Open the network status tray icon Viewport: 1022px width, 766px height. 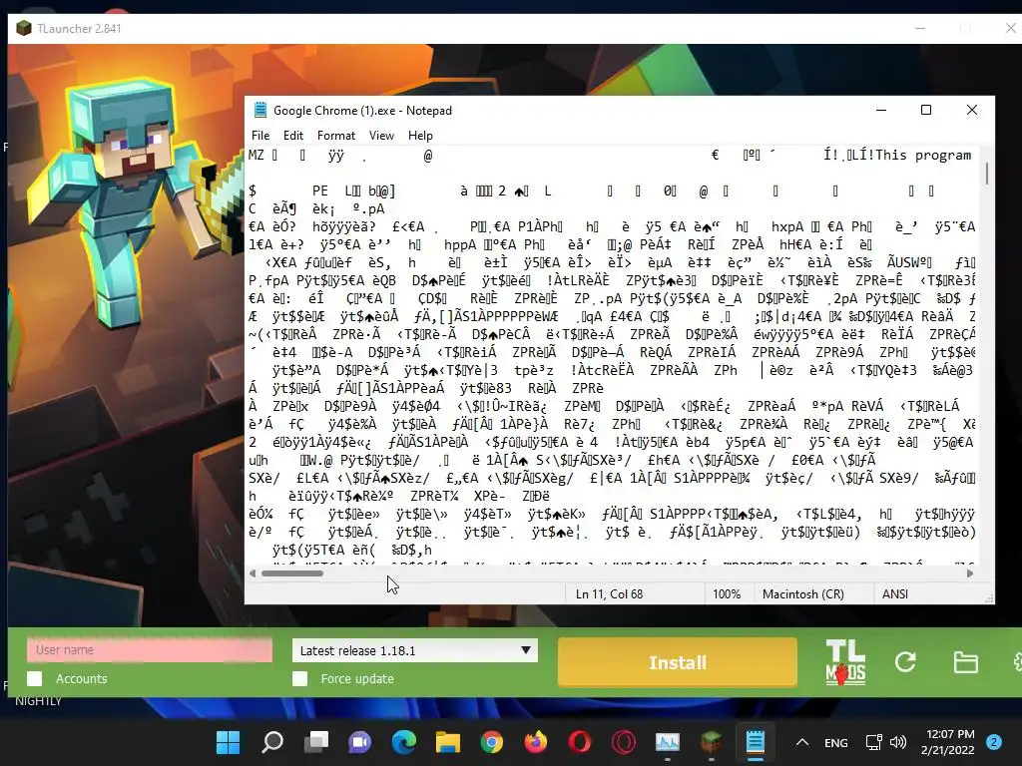(x=873, y=742)
